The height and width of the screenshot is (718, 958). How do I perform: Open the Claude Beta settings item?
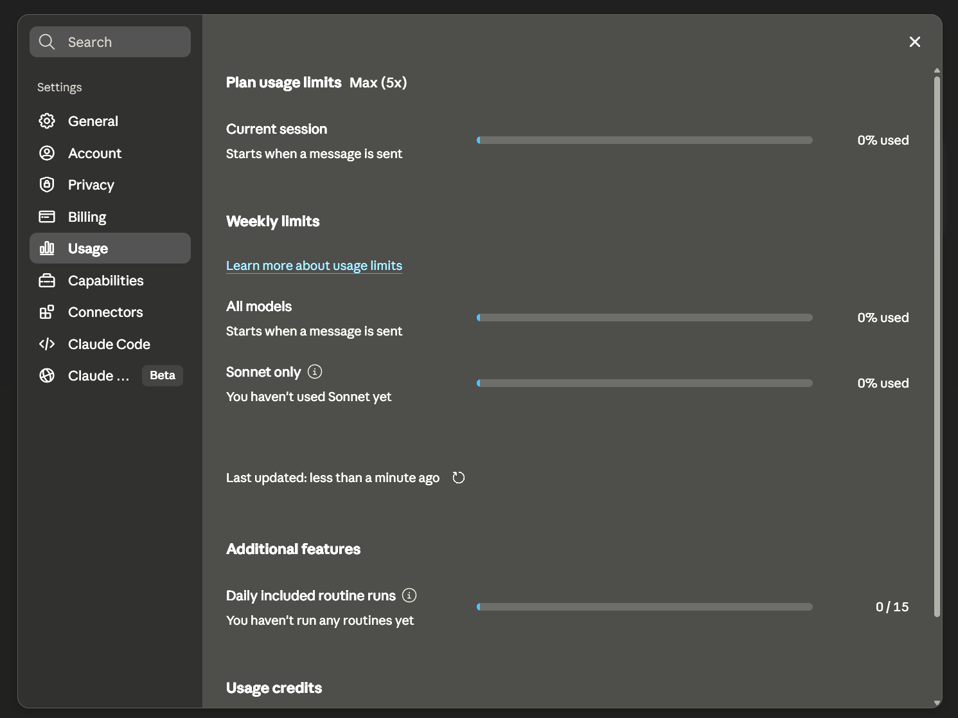point(110,375)
